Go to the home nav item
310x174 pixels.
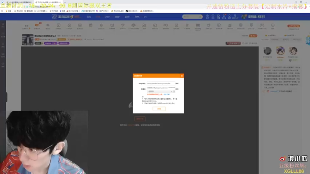89,17
